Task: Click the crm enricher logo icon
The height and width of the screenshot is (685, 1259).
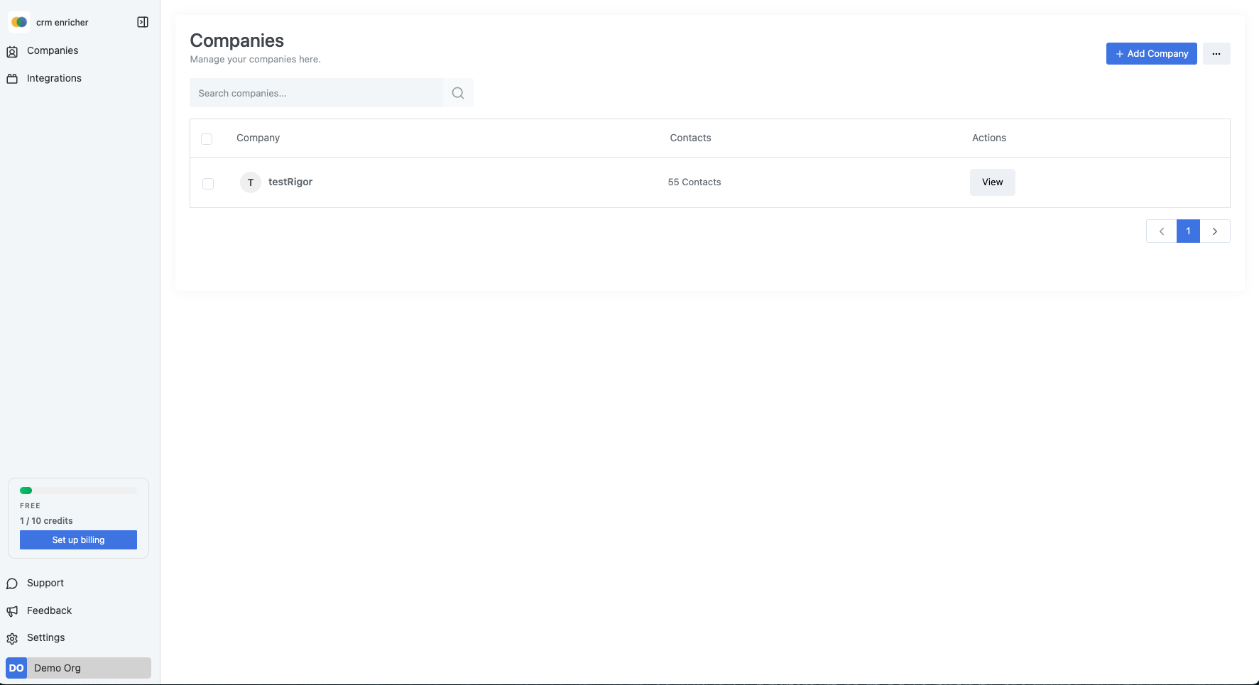Action: (x=19, y=22)
